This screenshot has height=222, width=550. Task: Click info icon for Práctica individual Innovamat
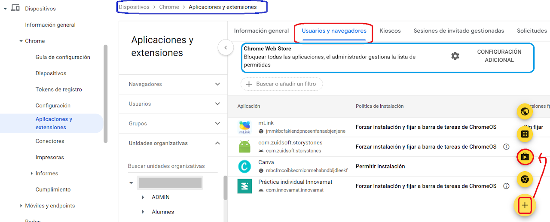[506, 186]
